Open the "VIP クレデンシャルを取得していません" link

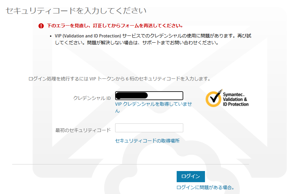[x=153, y=104]
